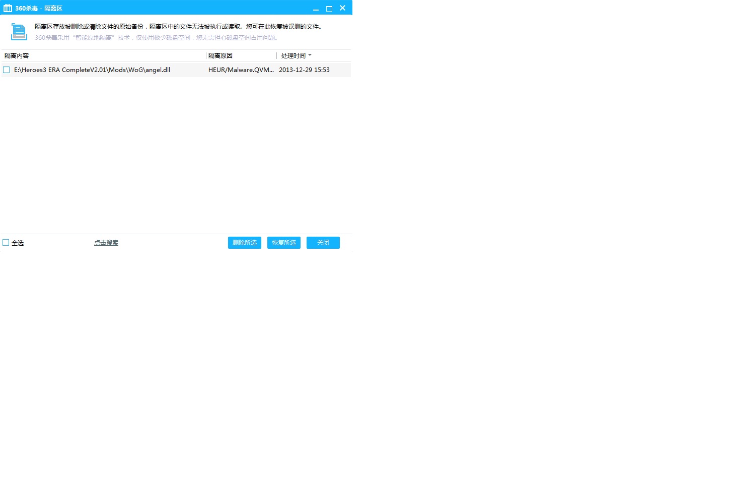Viewport: 734px width, 498px height.
Task: Click the 关闭 close button
Action: (x=323, y=243)
